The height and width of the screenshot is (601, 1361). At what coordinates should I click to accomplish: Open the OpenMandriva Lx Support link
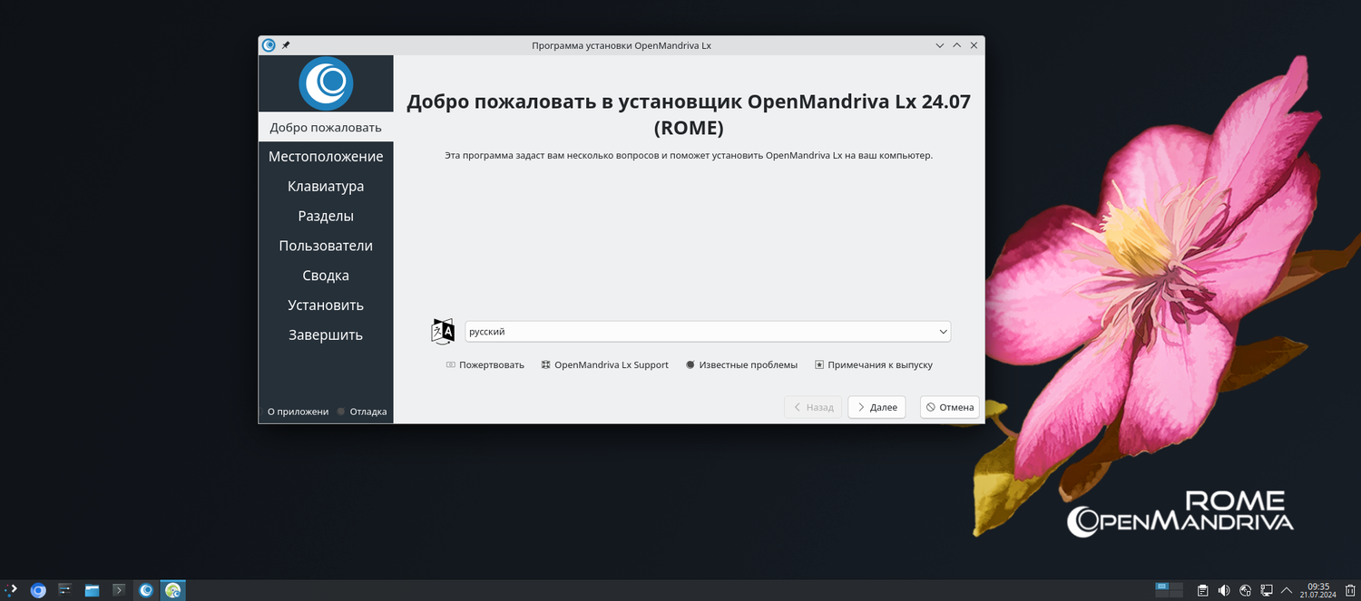[x=605, y=364]
